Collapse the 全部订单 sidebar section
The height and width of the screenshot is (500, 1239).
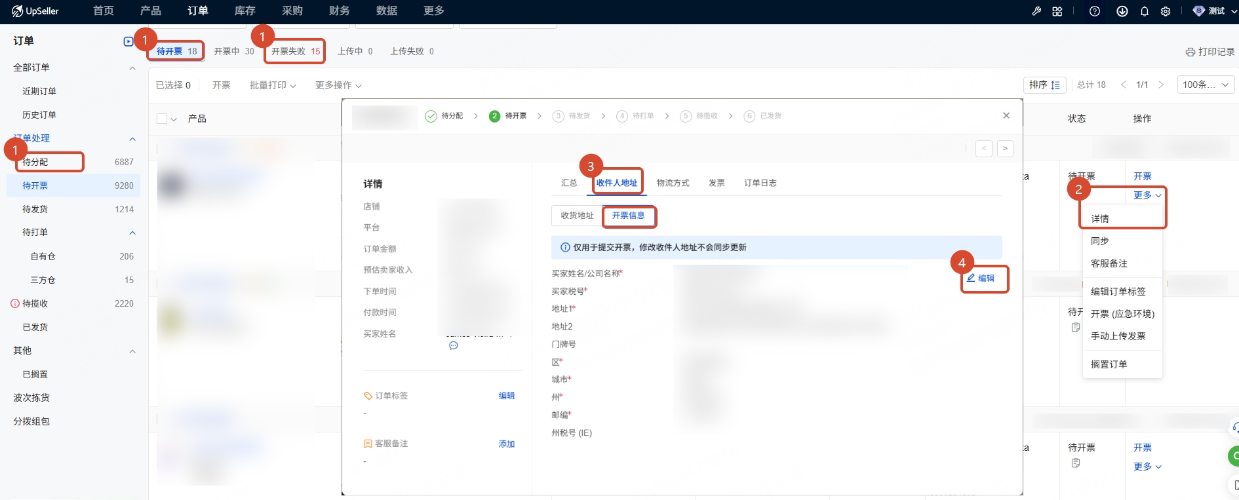point(132,68)
